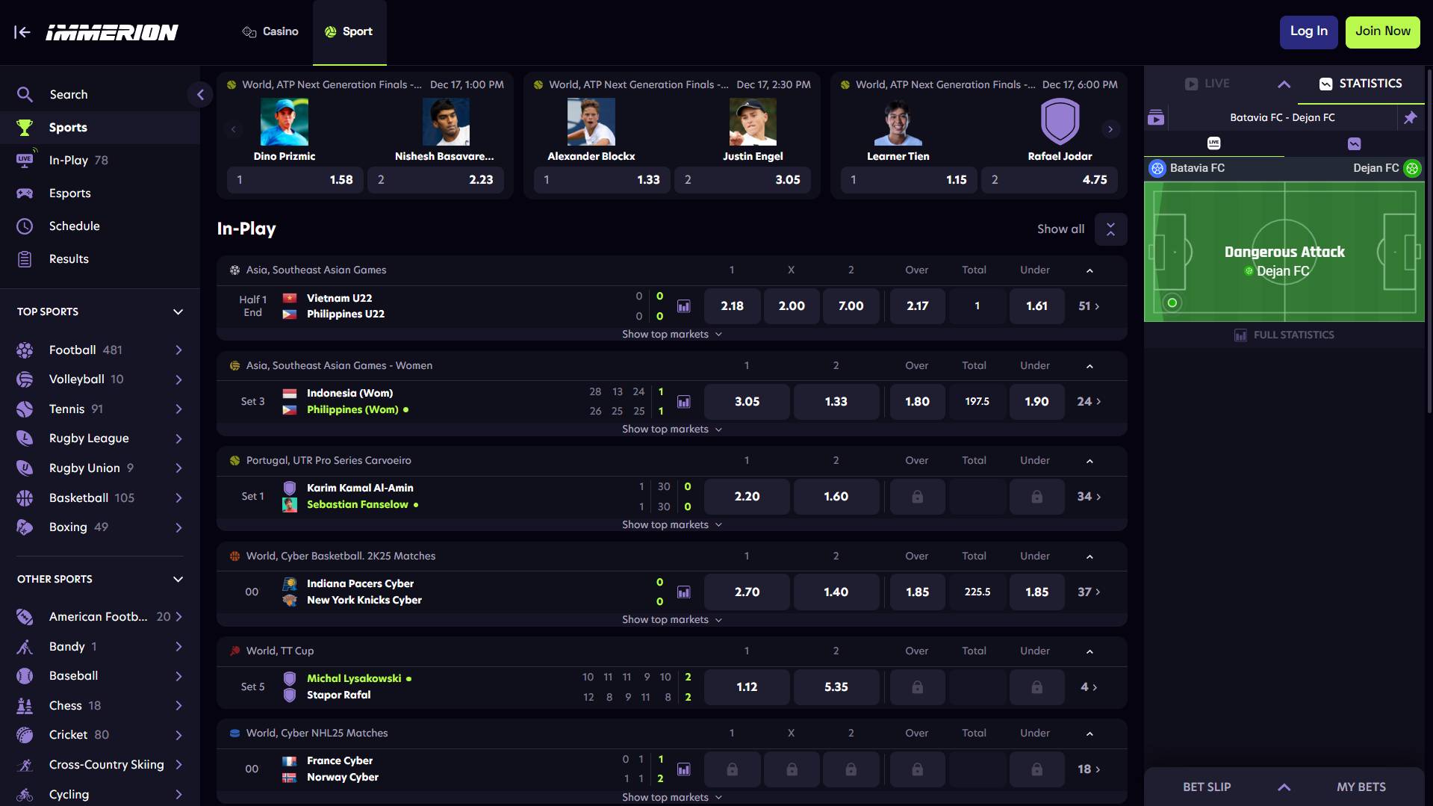The height and width of the screenshot is (806, 1433).
Task: Click the Results clipboard icon
Action: click(25, 259)
